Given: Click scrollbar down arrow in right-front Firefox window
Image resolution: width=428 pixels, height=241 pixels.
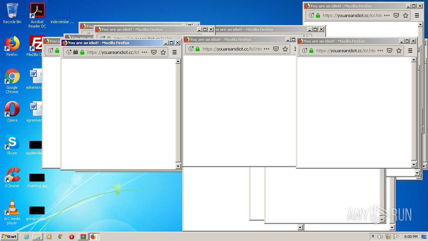Looking at the screenshot, I should click(x=414, y=165).
